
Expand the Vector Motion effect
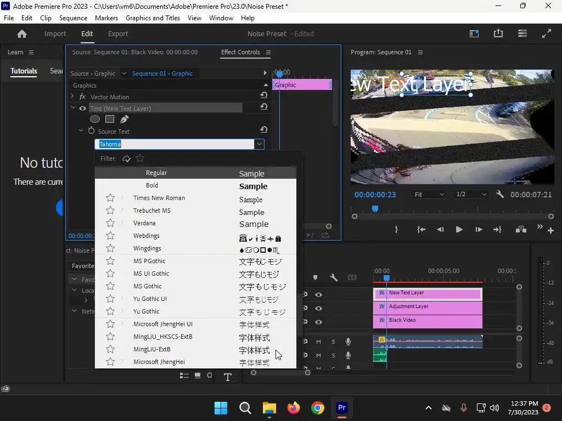pyautogui.click(x=72, y=96)
